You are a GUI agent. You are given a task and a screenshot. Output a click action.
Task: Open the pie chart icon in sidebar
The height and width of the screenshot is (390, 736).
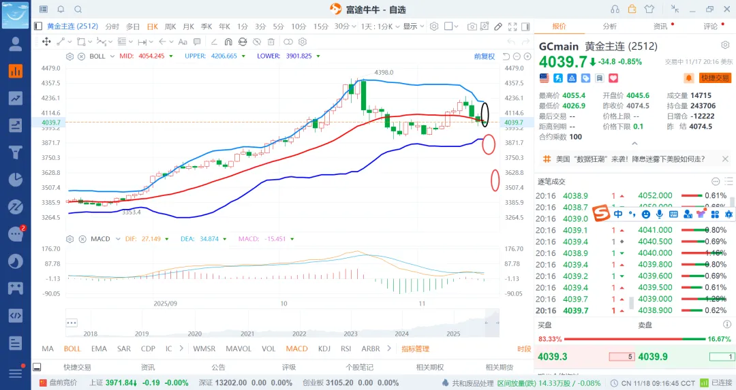(x=16, y=180)
